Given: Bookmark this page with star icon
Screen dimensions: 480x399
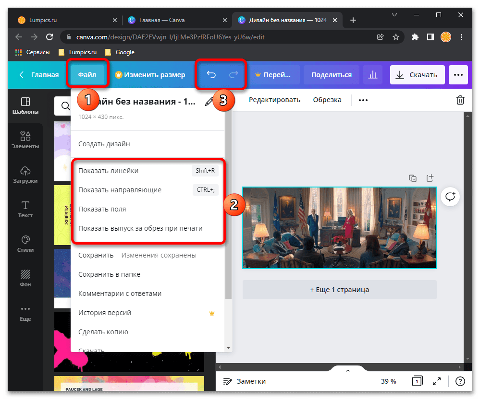Looking at the screenshot, I should coord(396,37).
